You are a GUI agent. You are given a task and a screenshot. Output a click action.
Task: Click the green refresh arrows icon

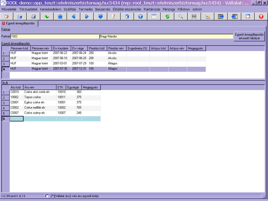tap(167, 16)
